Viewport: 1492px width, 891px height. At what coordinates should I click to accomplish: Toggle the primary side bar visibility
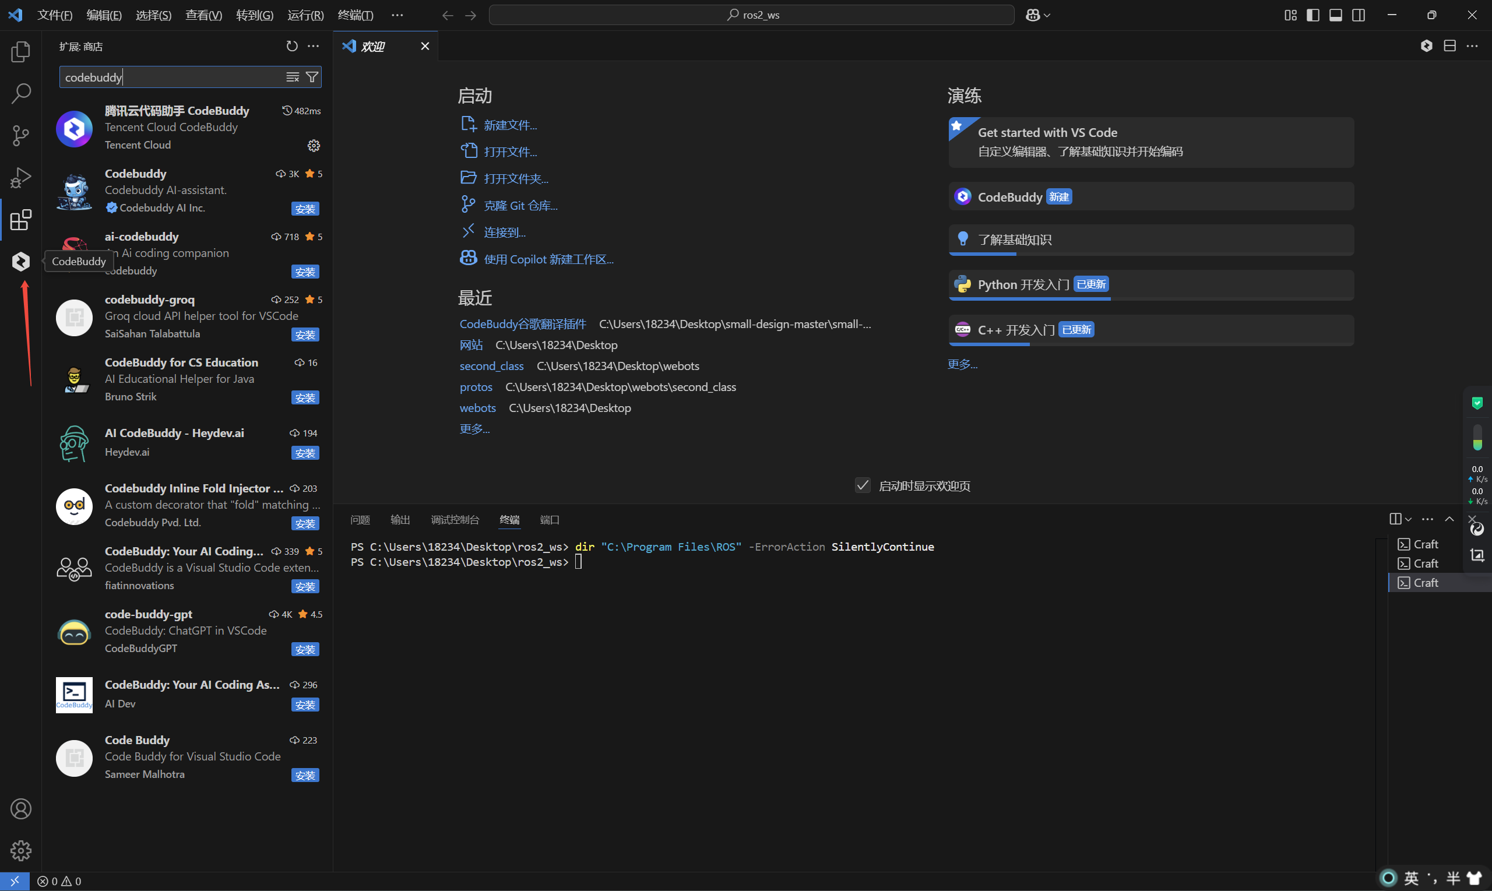pos(1313,15)
